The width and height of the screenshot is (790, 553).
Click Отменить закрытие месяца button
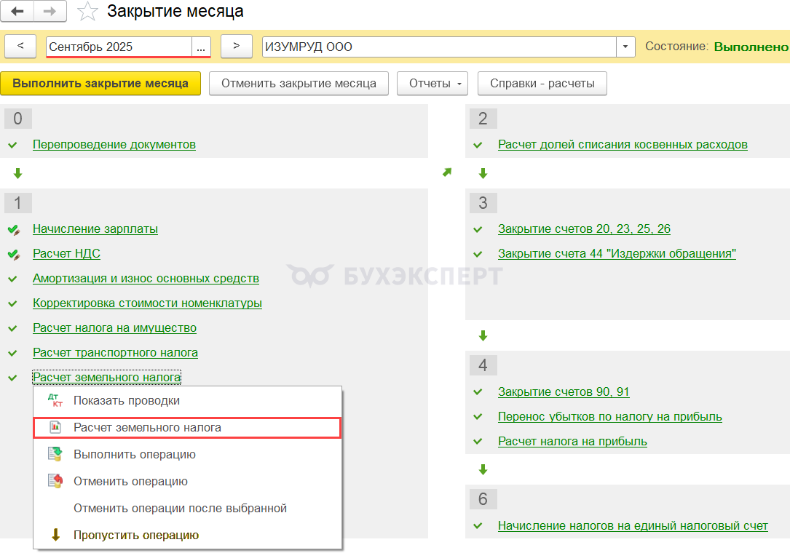pyautogui.click(x=299, y=83)
